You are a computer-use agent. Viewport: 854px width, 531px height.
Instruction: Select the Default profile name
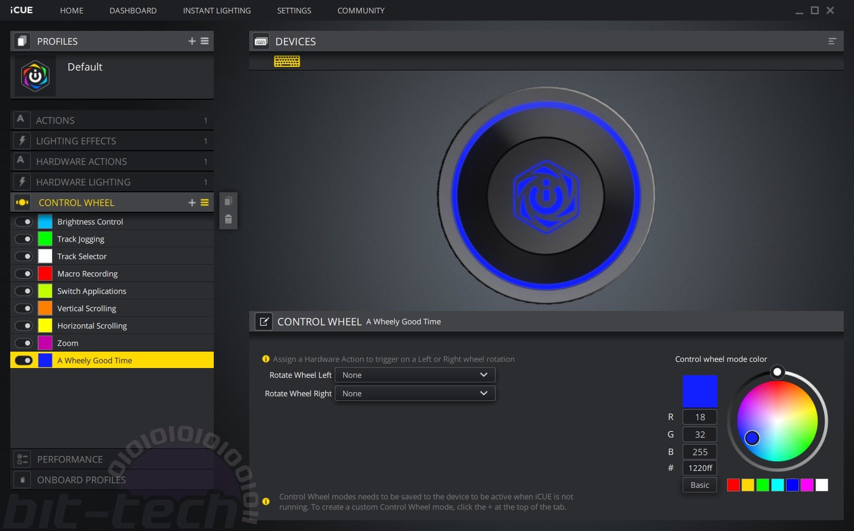85,67
